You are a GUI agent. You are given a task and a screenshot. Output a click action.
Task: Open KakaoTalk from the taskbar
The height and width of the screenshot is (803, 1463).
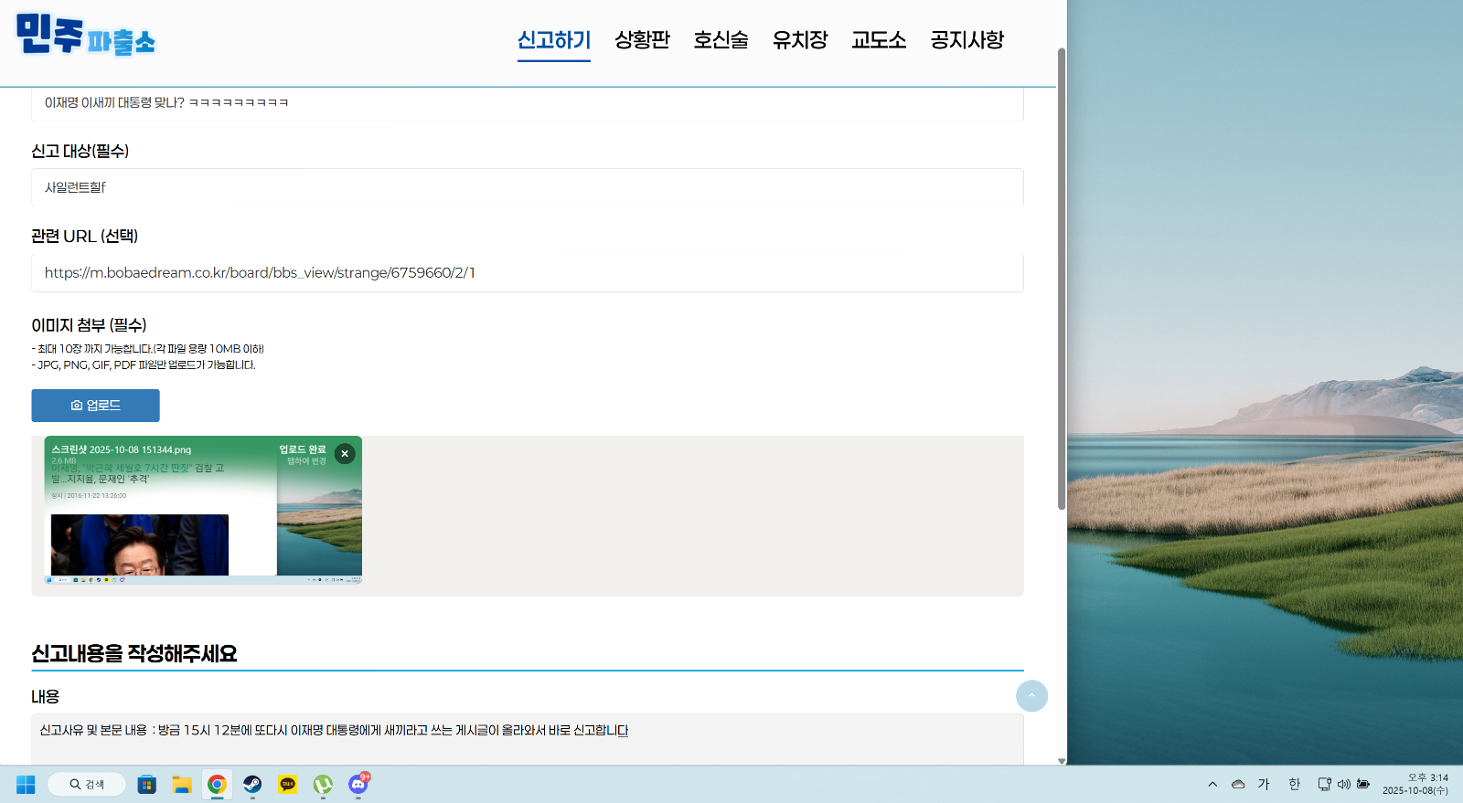pos(288,785)
